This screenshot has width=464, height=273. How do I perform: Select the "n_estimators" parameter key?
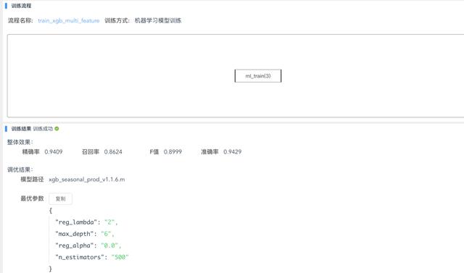pos(80,257)
